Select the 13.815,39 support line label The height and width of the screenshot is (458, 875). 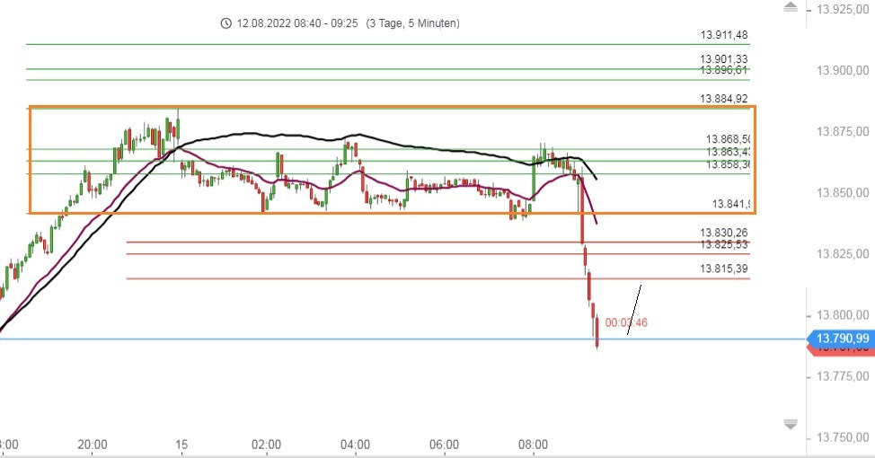click(724, 269)
